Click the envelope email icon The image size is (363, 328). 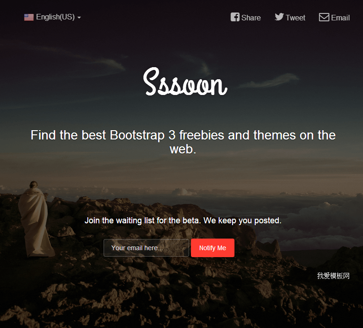coord(324,17)
